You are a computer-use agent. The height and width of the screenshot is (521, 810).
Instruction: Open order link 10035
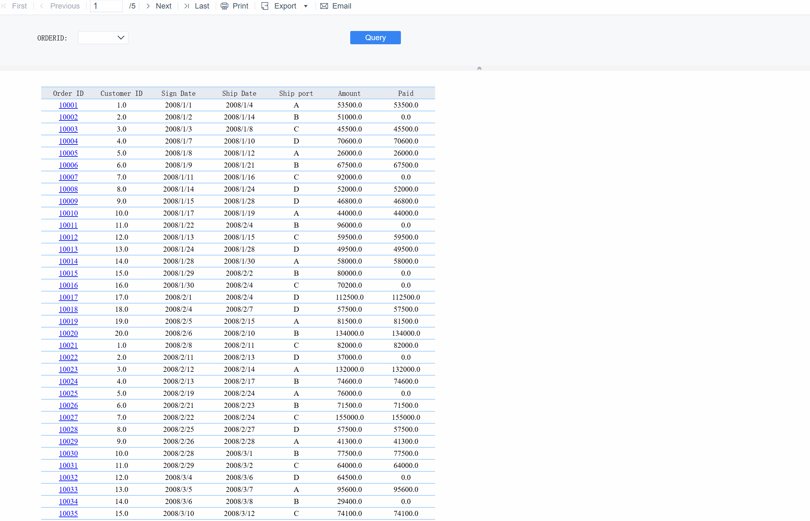pos(68,513)
